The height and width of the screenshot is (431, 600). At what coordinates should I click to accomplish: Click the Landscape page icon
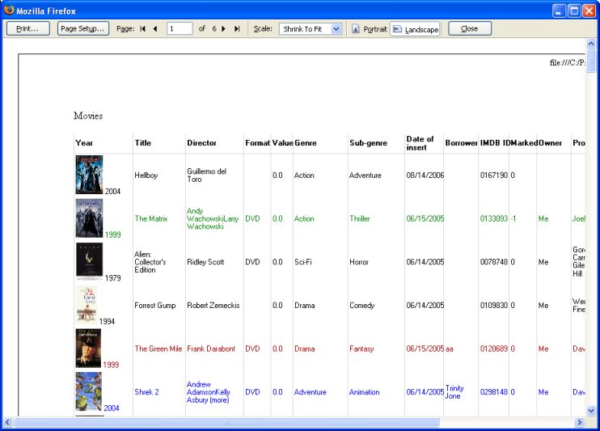click(397, 29)
